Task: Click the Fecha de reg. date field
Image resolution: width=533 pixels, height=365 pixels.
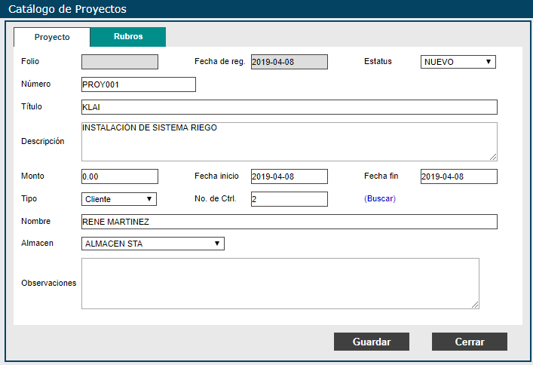Action: tap(289, 62)
